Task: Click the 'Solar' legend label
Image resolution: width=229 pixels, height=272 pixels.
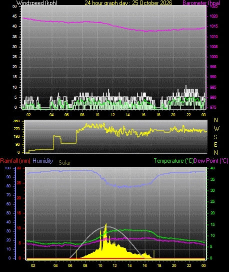Action: pos(64,163)
